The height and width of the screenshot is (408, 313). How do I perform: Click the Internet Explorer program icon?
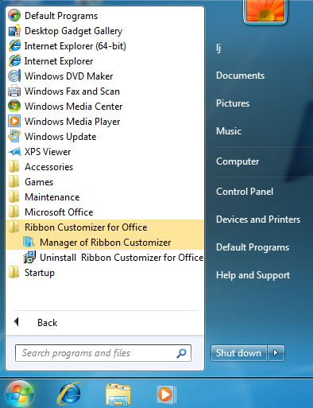click(14, 61)
